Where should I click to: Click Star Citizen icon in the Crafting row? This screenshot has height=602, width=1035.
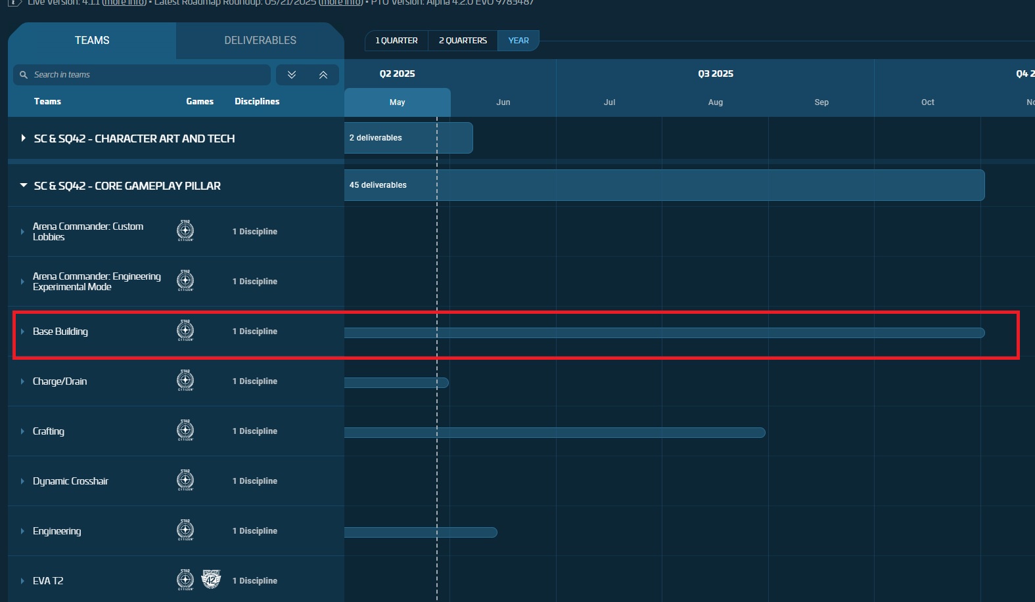coord(185,430)
